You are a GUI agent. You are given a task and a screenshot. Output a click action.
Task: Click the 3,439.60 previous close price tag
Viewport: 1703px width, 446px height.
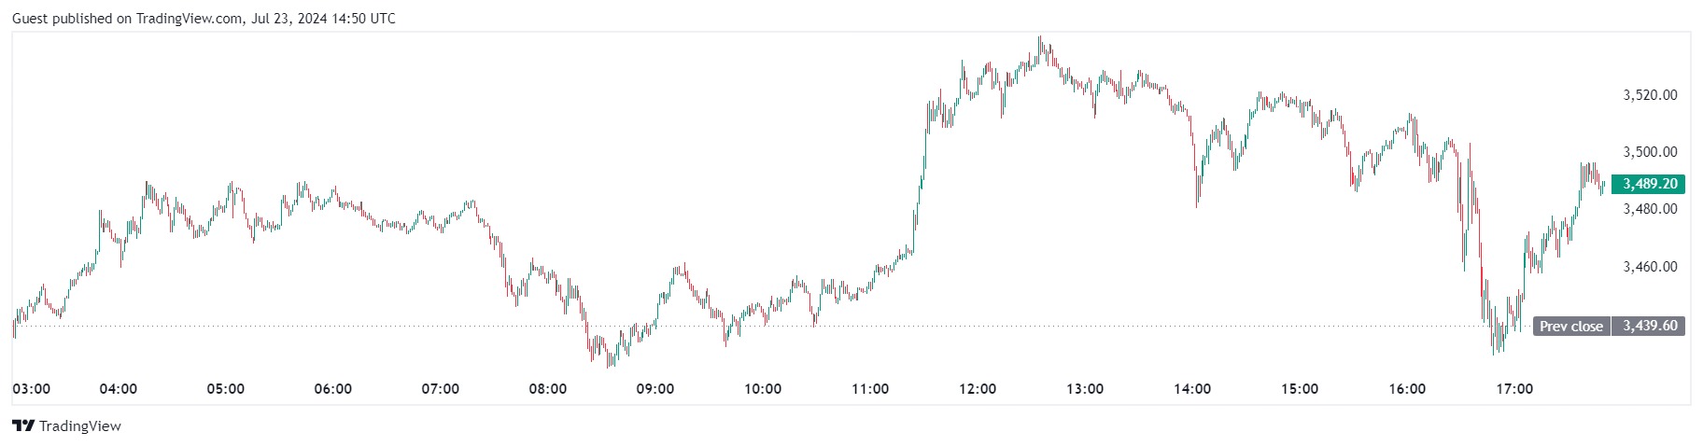[x=1649, y=327]
